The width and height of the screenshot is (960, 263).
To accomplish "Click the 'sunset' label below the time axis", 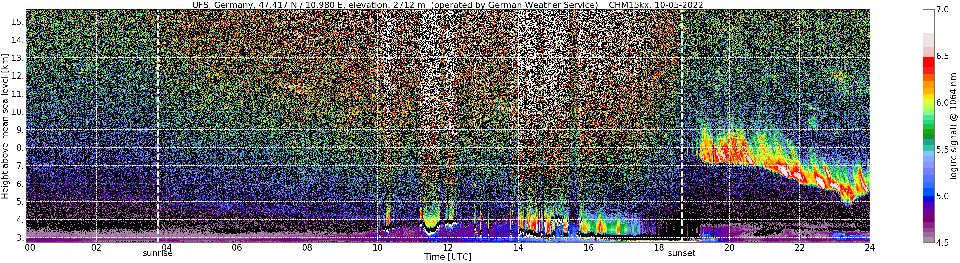I will click(682, 253).
